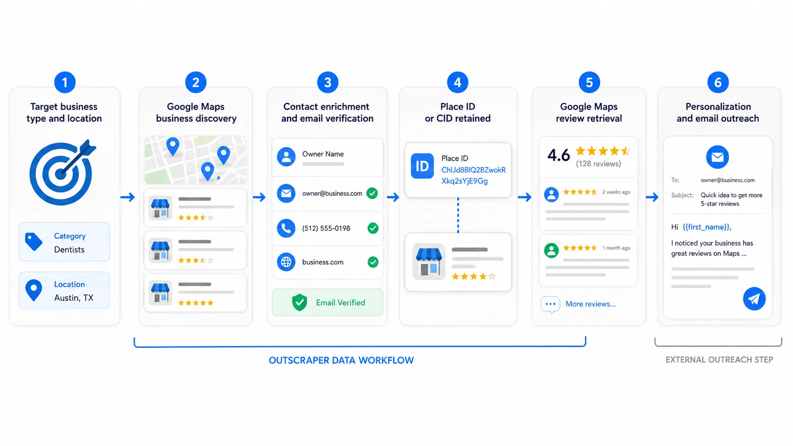Image resolution: width=793 pixels, height=446 pixels.
Task: Click the "Contact enrichment and email verification" heading
Action: pos(327,112)
